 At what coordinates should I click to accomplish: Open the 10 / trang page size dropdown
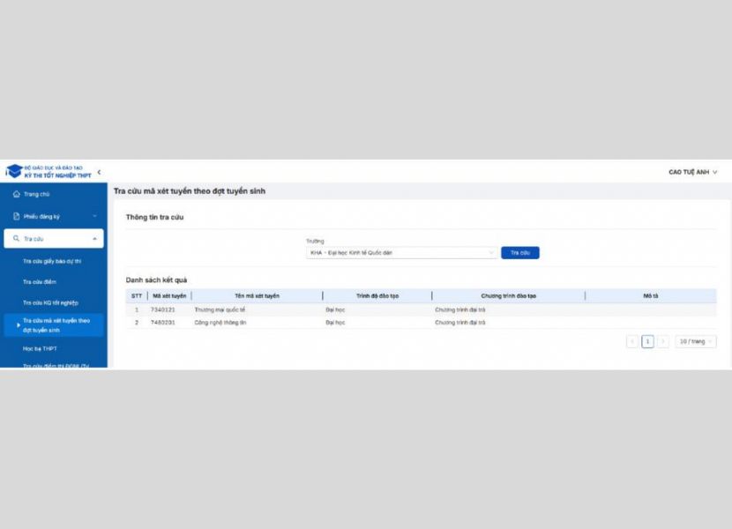[696, 341]
